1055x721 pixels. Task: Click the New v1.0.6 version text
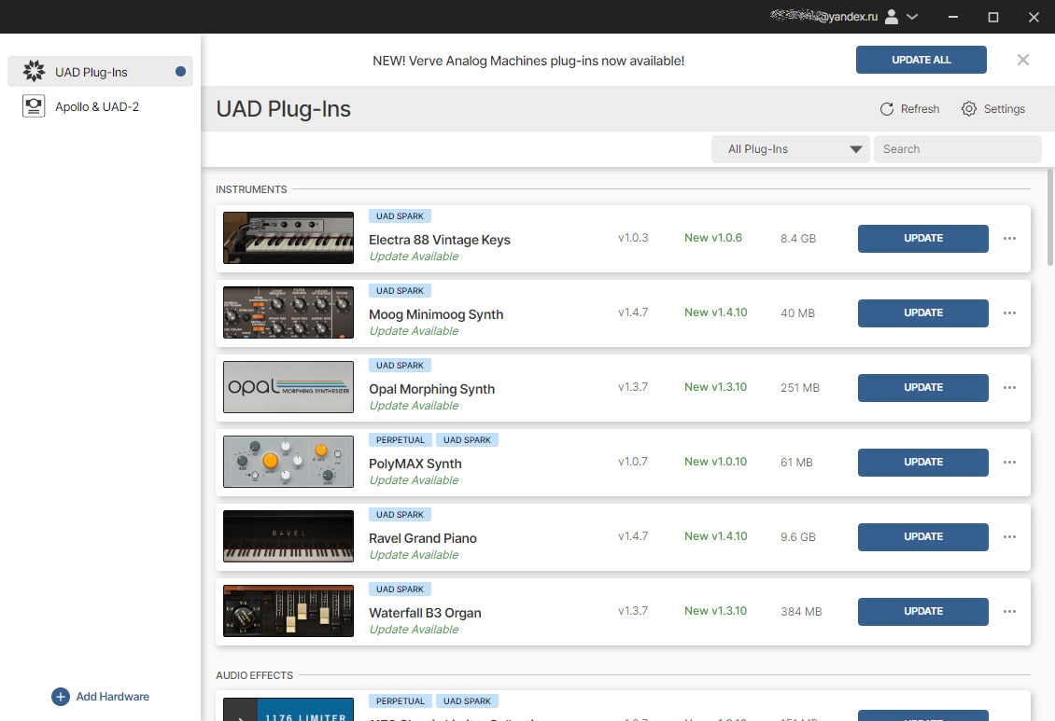tap(713, 238)
